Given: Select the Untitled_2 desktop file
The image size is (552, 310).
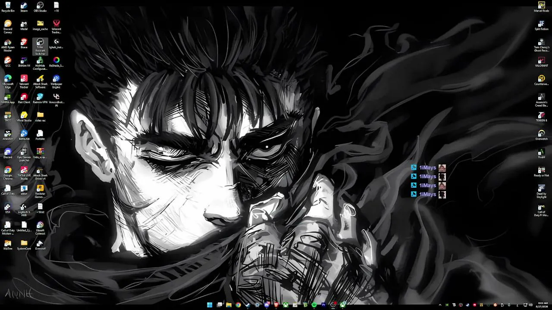Looking at the screenshot, I should 24,226.
